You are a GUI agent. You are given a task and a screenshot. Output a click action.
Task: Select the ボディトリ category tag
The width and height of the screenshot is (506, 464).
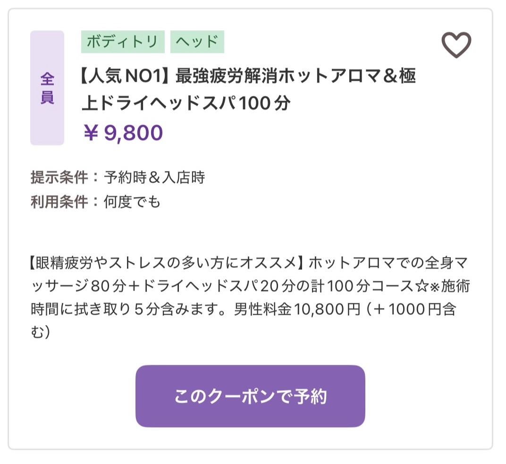[123, 42]
